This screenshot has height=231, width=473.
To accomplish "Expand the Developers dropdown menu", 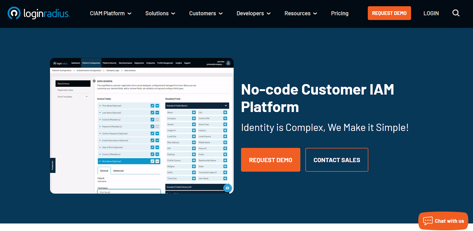I will click(x=253, y=13).
